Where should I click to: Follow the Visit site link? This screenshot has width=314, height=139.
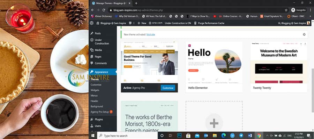(x=151, y=34)
